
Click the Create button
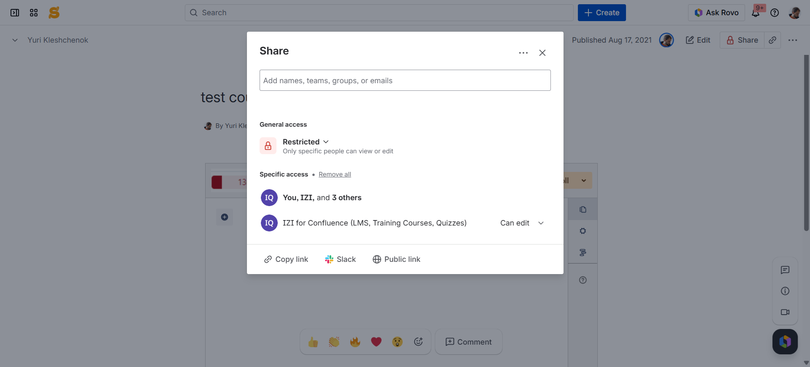(x=601, y=13)
